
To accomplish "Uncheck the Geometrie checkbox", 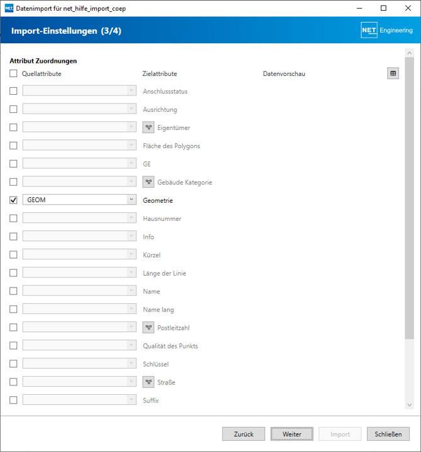I will point(13,200).
